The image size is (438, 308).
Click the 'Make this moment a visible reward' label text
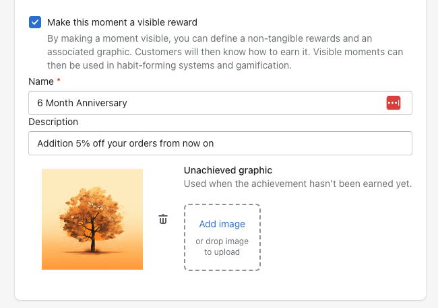(x=122, y=22)
